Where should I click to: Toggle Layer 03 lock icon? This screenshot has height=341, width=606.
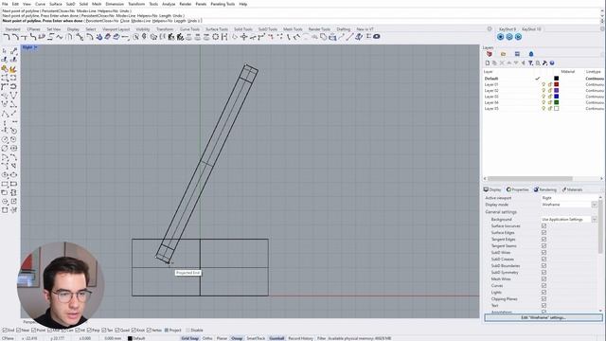pyautogui.click(x=550, y=97)
